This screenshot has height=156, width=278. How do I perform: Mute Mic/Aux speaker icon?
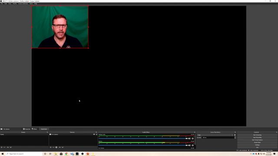[189, 146]
